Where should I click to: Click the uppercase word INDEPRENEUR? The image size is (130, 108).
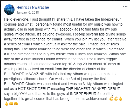(83, 94)
